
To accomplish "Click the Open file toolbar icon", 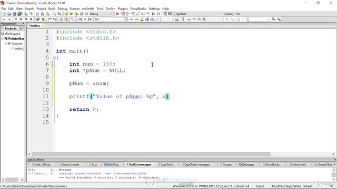I will 9,14.
